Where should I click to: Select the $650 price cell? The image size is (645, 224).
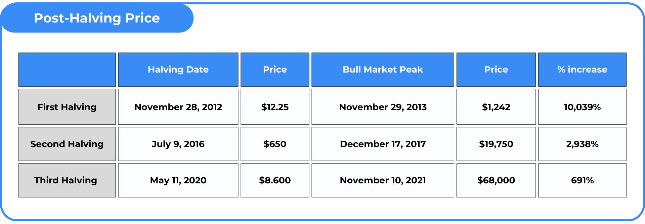click(275, 144)
